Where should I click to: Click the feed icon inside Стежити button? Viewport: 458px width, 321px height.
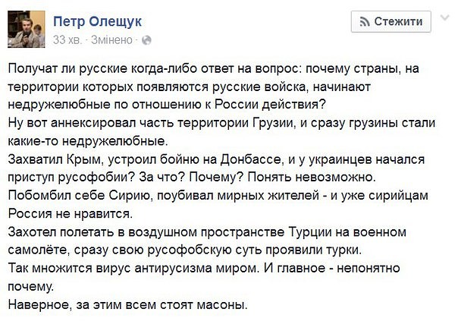[x=364, y=21]
